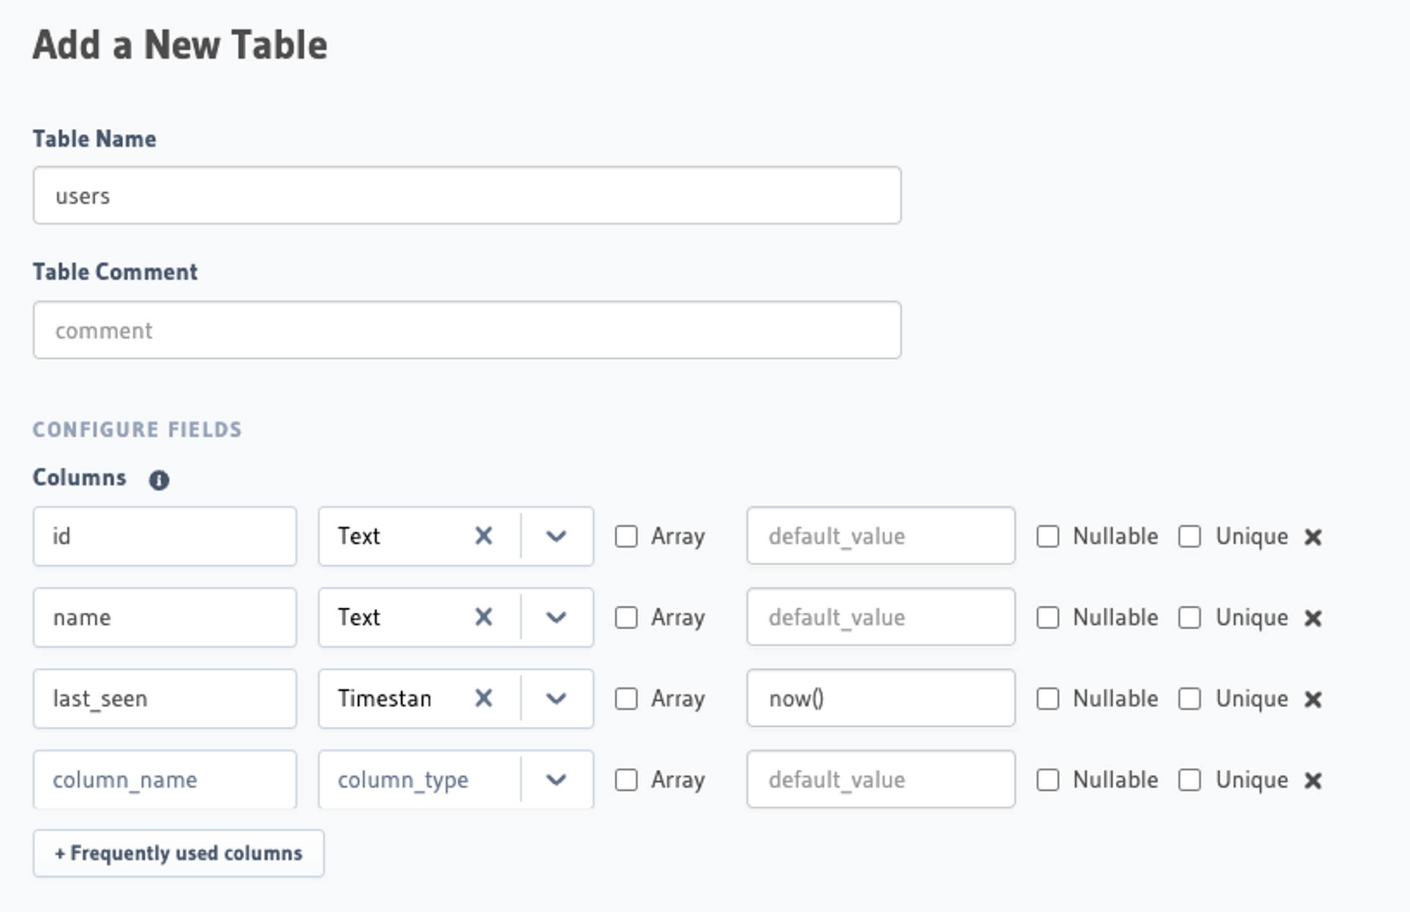This screenshot has width=1410, height=912.
Task: Clear the name column's Text type
Action: 483,617
